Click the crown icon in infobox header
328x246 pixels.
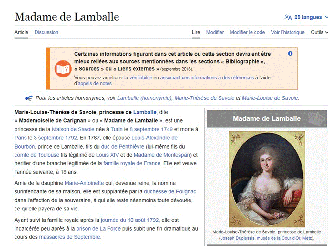(x=317, y=118)
